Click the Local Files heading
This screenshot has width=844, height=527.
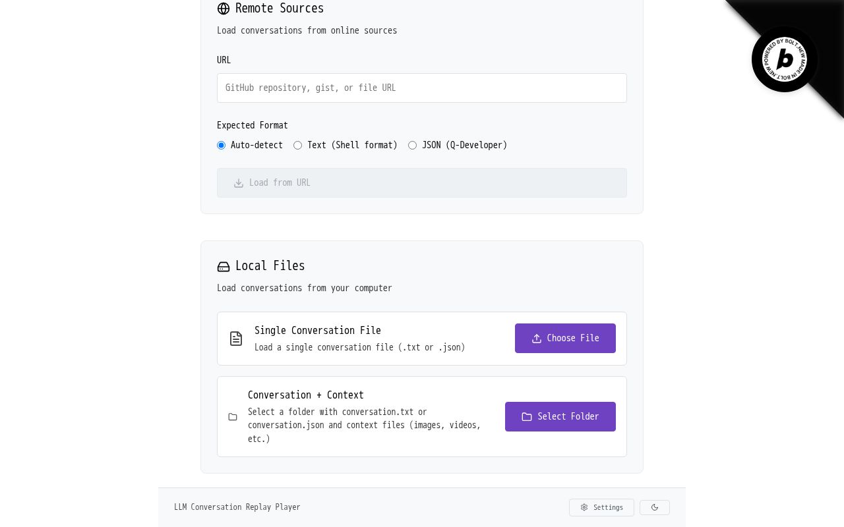[270, 266]
